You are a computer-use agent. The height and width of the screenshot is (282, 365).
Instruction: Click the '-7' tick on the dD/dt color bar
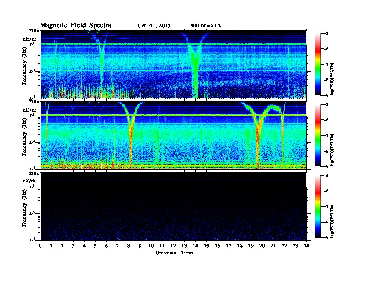point(326,135)
